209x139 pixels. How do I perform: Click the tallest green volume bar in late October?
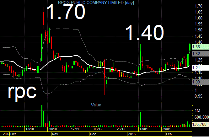(x=42, y=115)
